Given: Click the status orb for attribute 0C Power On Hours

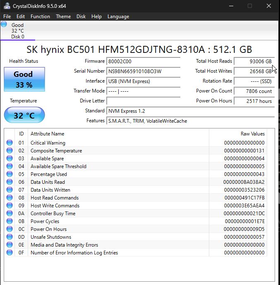Looking at the screenshot, I should tap(10, 229).
